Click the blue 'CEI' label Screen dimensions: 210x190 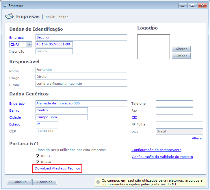(135, 117)
